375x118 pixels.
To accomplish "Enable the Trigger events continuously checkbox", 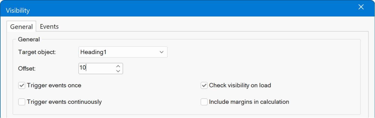I will click(22, 102).
